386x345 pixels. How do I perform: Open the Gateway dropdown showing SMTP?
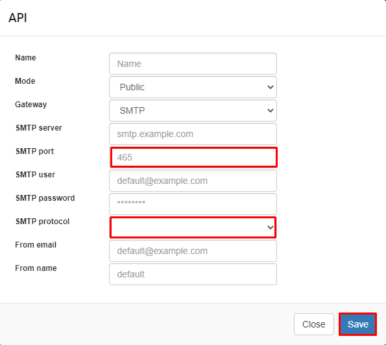[193, 110]
